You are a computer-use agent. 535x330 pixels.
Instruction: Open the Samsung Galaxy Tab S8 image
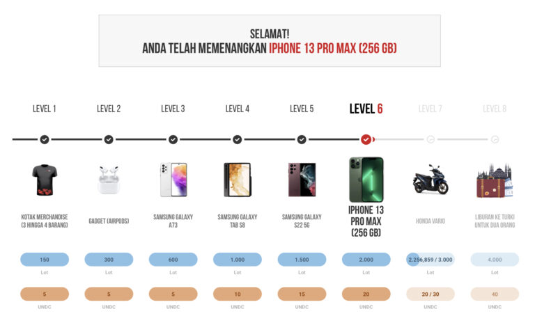238,180
